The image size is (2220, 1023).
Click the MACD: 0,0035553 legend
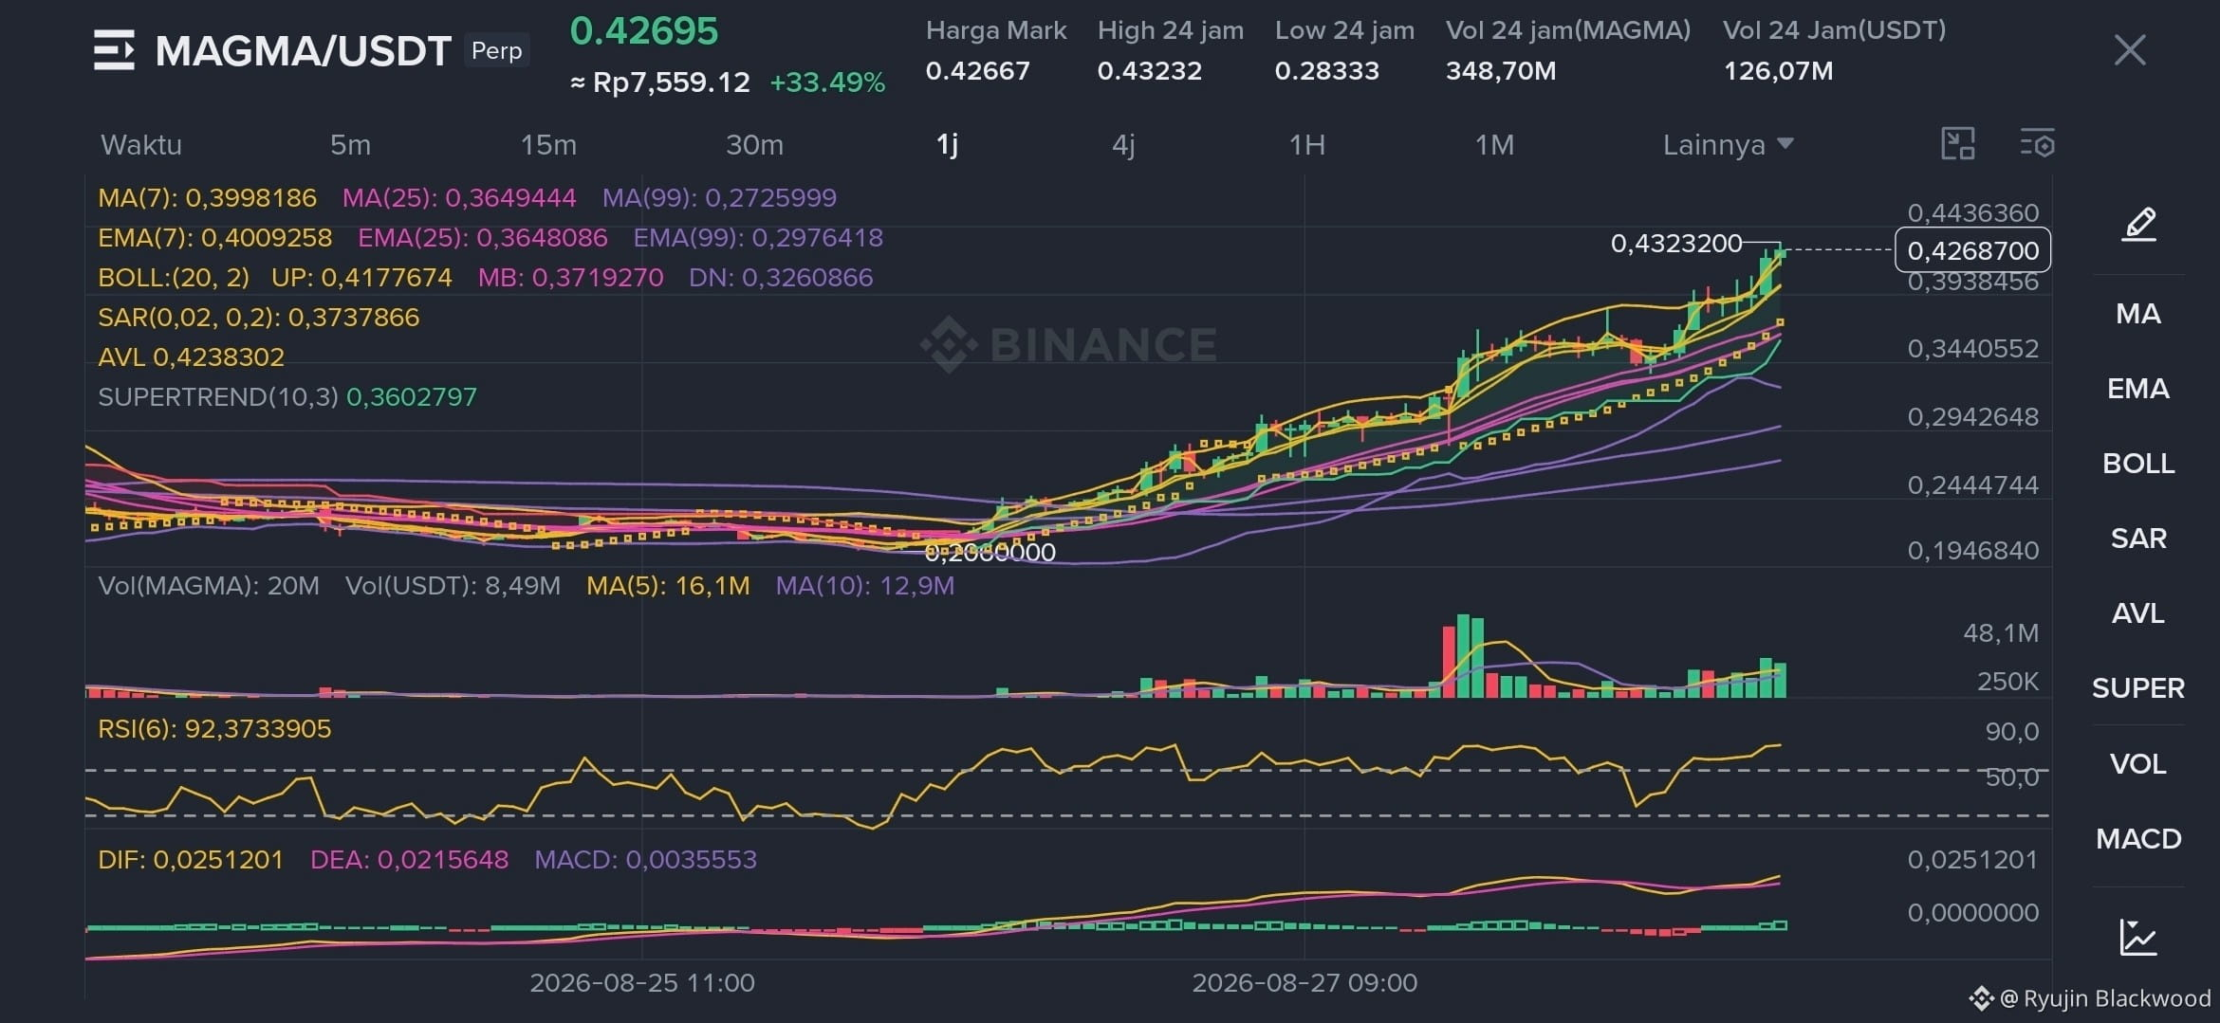tap(645, 860)
